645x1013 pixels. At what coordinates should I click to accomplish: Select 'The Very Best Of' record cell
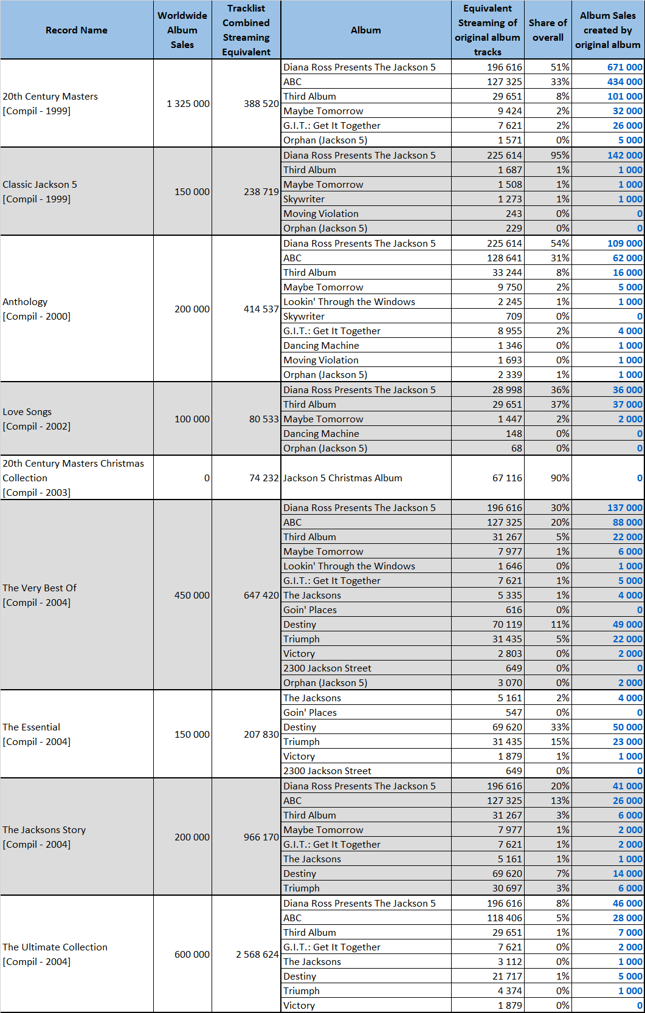pyautogui.click(x=77, y=595)
